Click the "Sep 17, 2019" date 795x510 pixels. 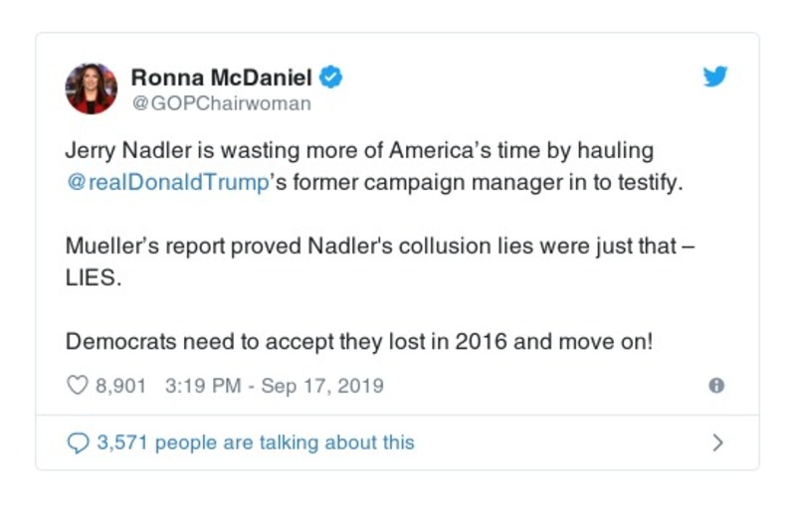click(321, 386)
